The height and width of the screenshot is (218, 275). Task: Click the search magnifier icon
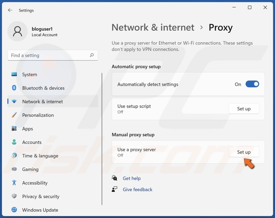(92, 55)
